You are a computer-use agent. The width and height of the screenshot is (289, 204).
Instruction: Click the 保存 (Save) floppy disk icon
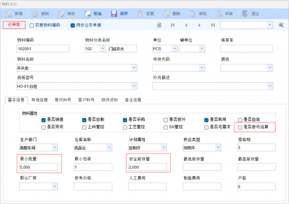(114, 14)
